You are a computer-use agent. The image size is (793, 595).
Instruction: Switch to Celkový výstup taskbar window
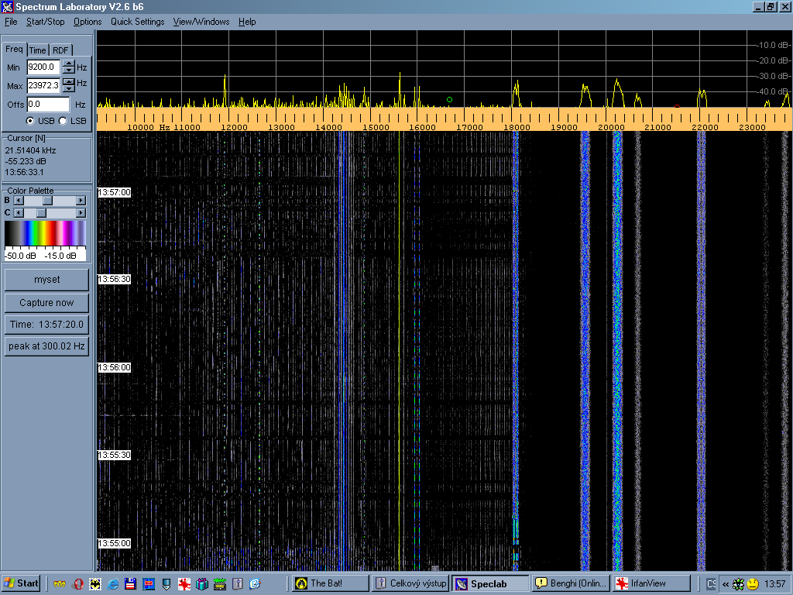point(410,583)
